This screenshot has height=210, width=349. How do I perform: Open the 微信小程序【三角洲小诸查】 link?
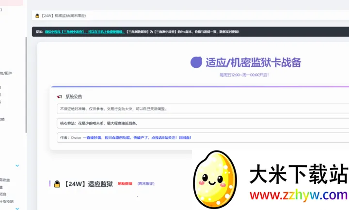coord(64,31)
